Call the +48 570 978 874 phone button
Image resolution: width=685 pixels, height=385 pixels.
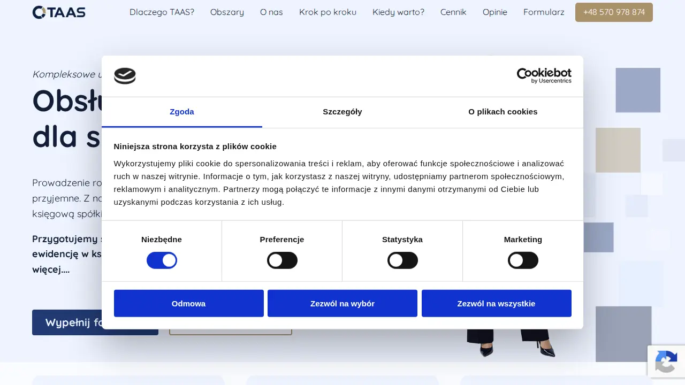[x=614, y=12]
